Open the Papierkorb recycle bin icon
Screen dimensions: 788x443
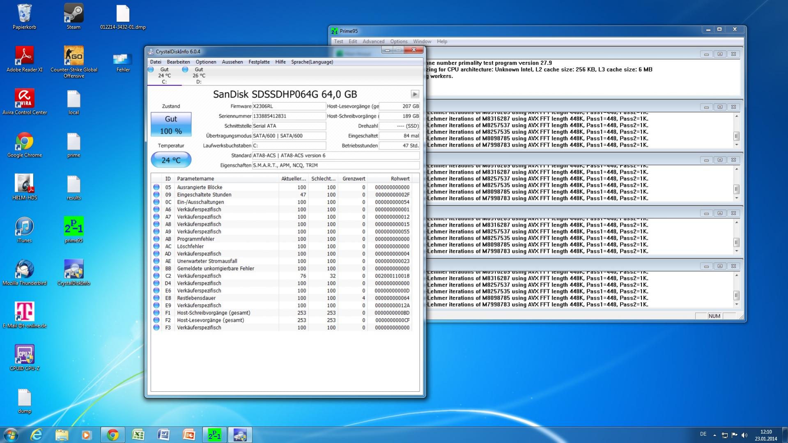24,16
